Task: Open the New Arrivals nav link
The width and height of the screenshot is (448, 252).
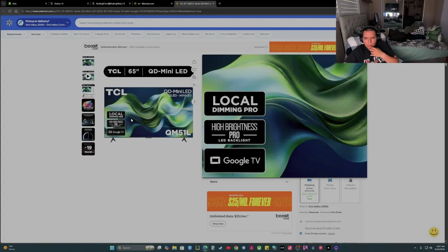Action: pyautogui.click(x=153, y=34)
